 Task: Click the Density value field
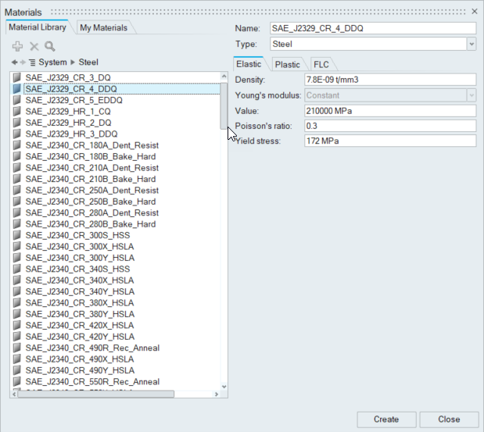point(389,80)
